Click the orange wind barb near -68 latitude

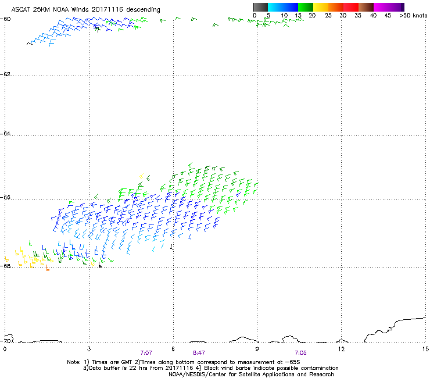48,268
